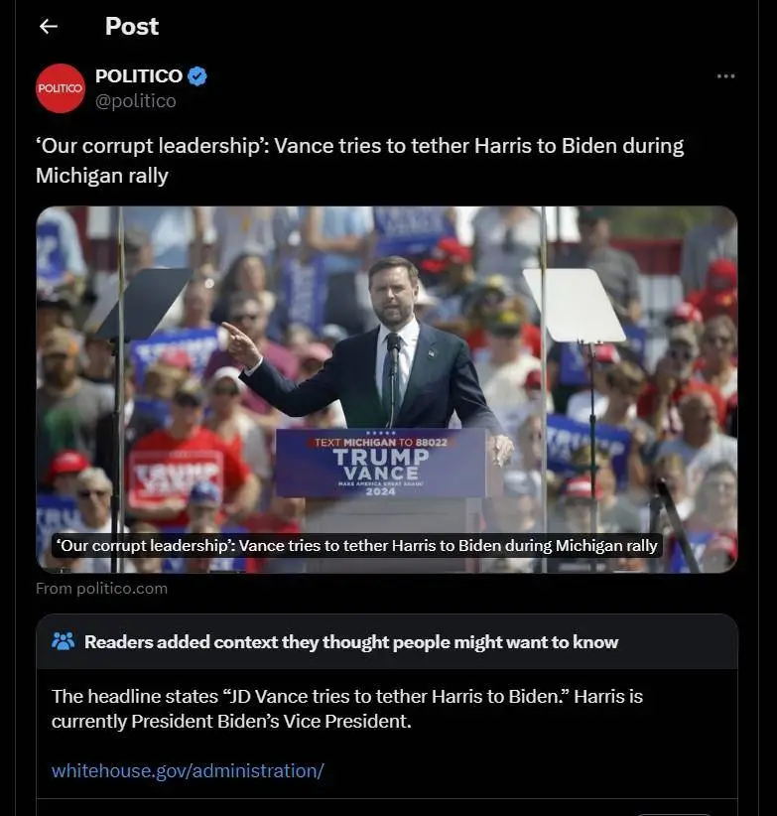
Task: Open the three-dot More options menu
Action: (x=725, y=76)
